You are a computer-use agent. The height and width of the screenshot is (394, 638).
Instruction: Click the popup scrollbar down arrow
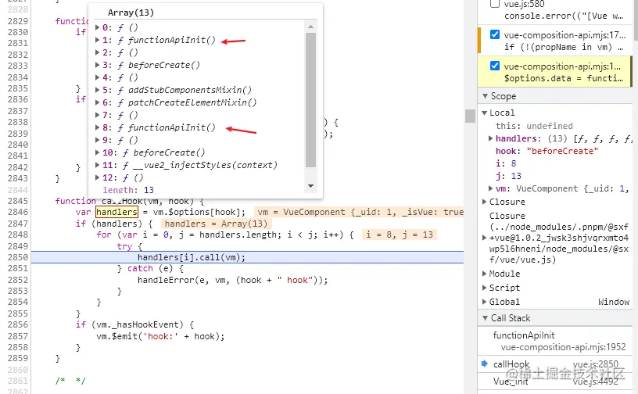[311, 186]
